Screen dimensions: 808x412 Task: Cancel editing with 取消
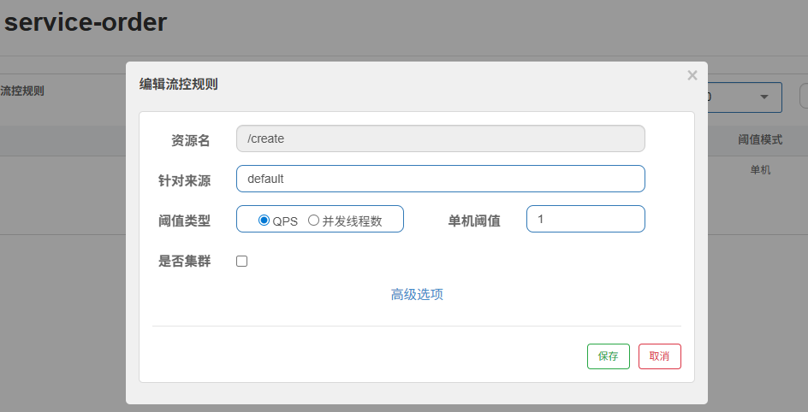point(660,356)
